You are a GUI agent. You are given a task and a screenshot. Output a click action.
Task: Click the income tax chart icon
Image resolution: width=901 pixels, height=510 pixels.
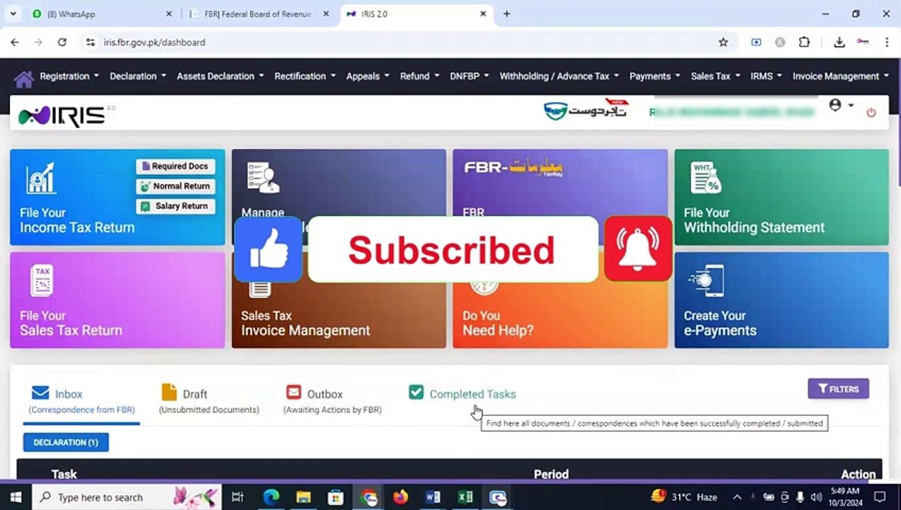point(40,178)
